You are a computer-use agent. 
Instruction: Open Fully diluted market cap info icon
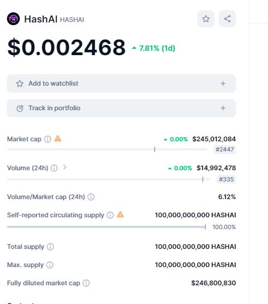pos(86,283)
